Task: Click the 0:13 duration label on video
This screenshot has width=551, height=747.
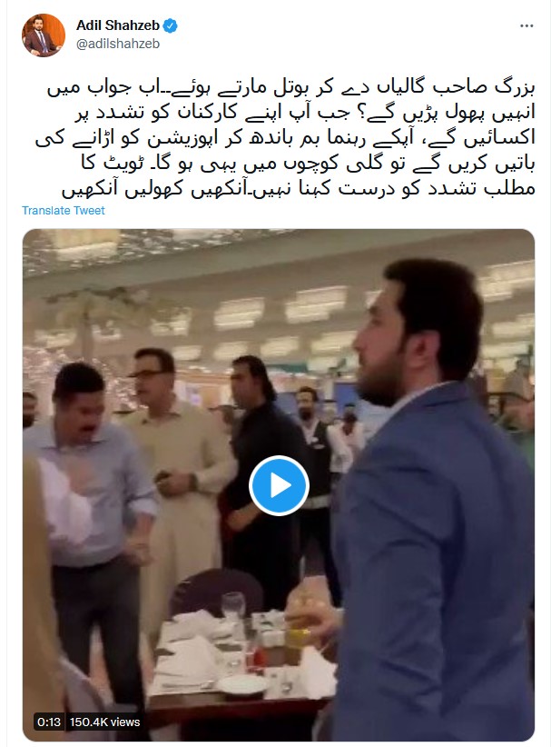Action: (50, 722)
